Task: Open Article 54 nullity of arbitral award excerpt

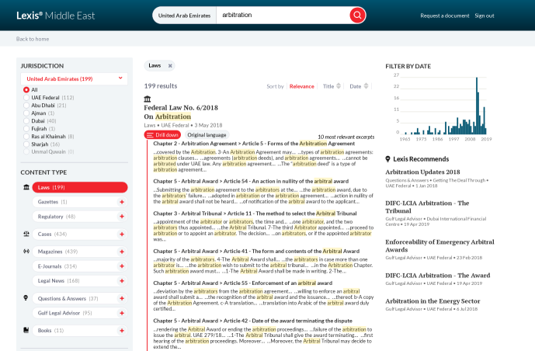Action: [251, 181]
